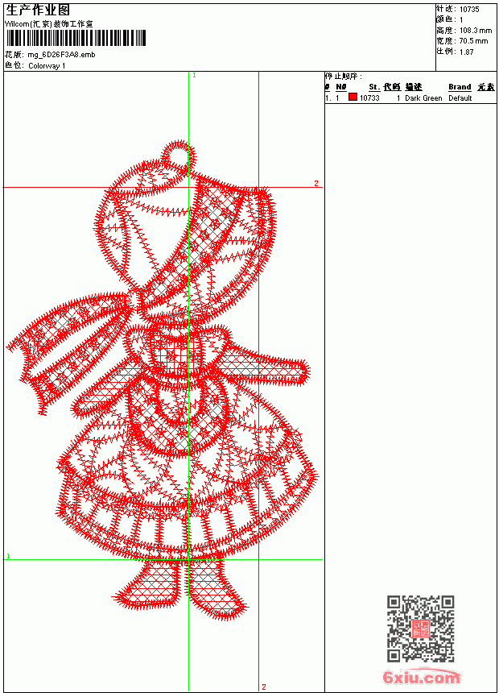The image size is (499, 693).
Task: Select the mg_6D26F3A8.emb file name text
Action: click(x=61, y=55)
